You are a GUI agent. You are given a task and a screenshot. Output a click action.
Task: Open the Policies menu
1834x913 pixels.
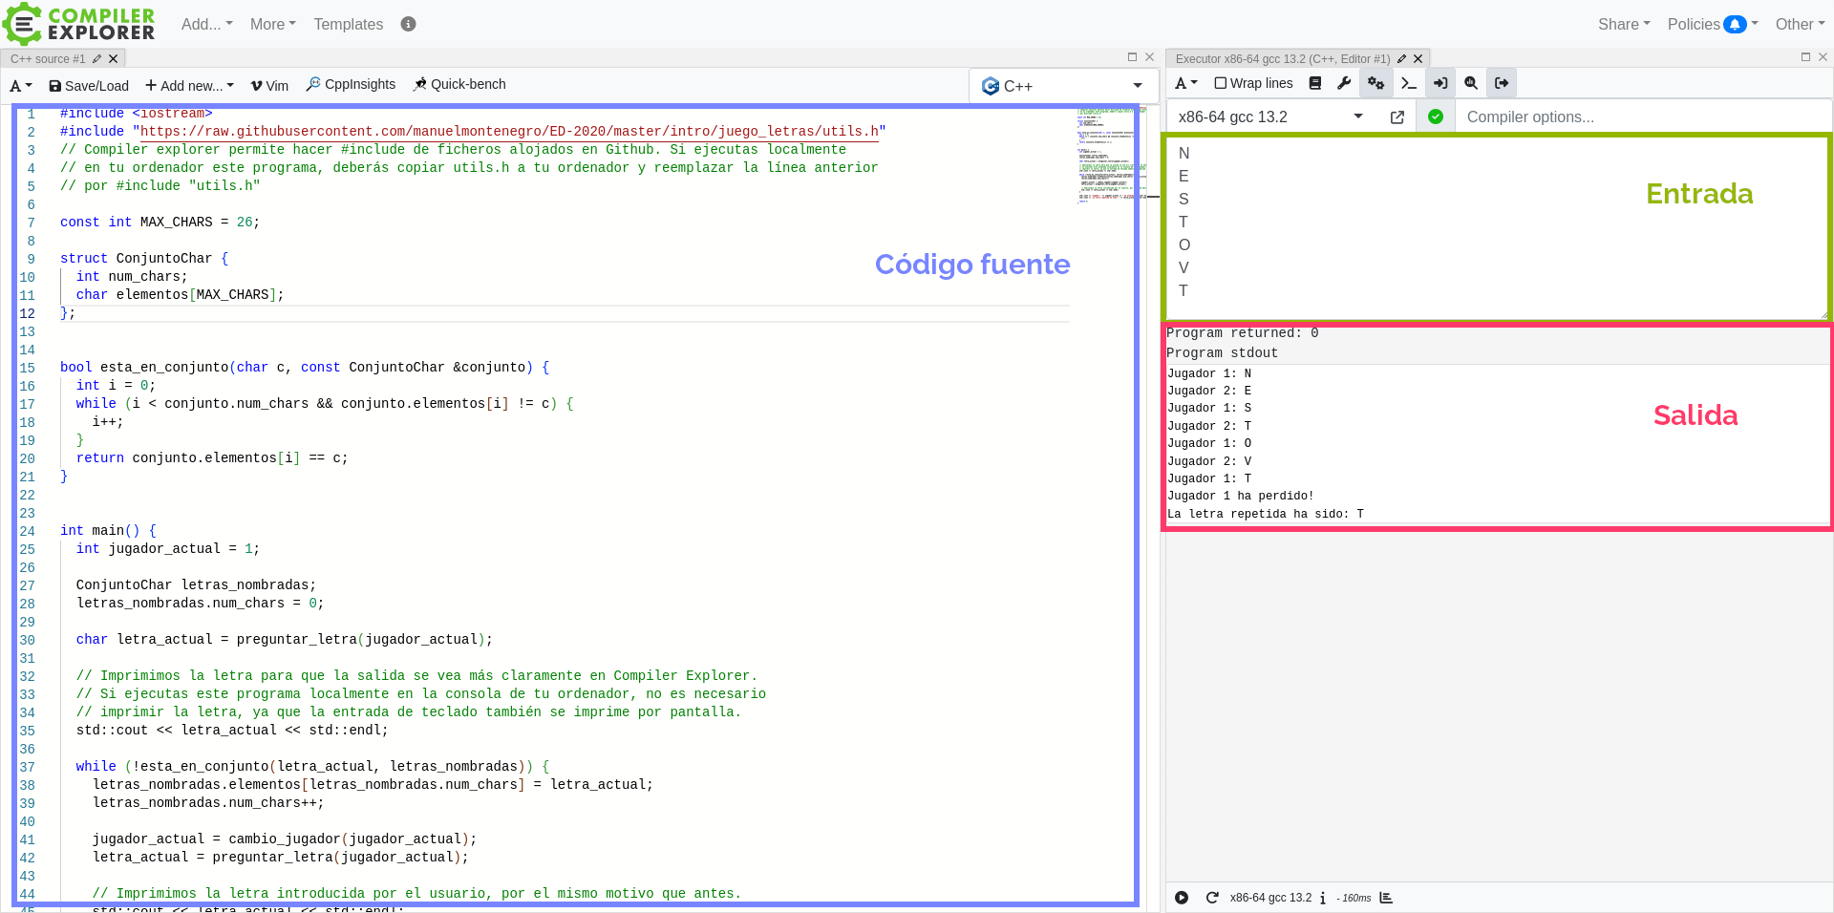pyautogui.click(x=1713, y=24)
